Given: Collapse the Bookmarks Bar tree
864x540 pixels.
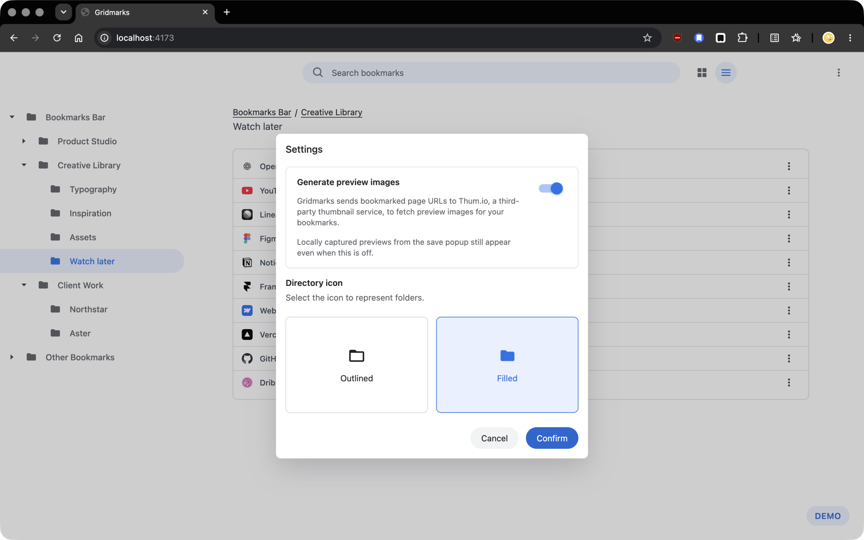Looking at the screenshot, I should [x=12, y=117].
